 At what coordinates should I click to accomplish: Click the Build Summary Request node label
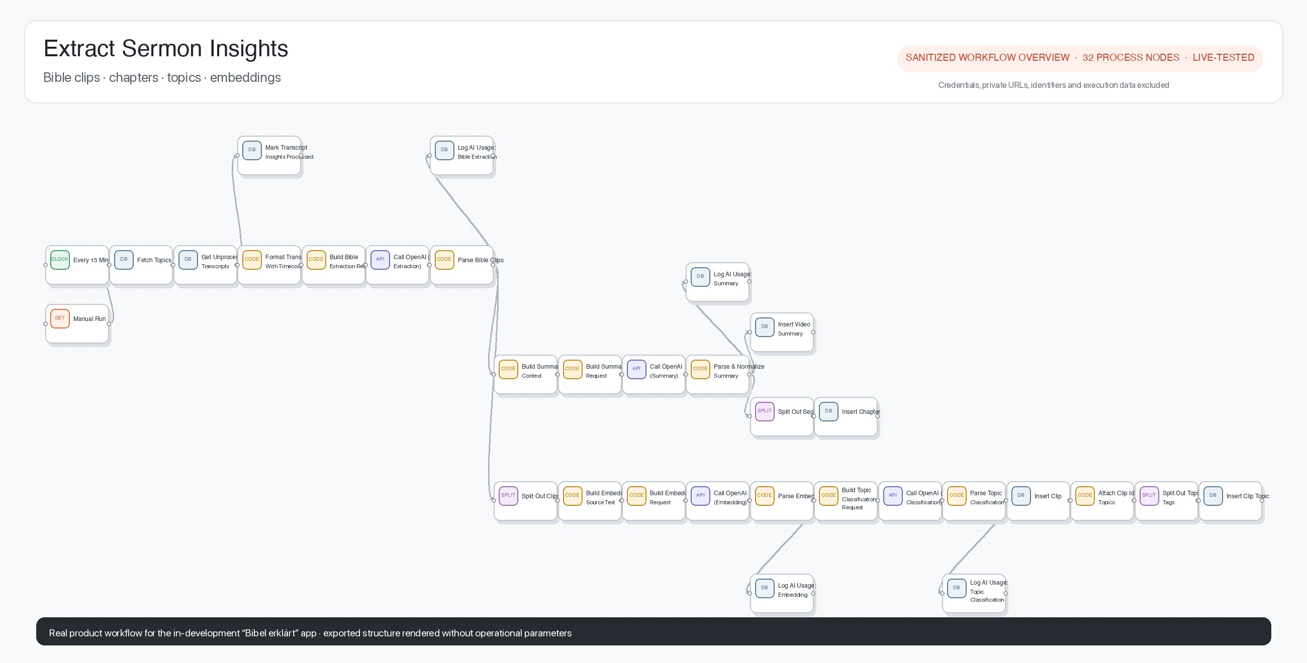click(x=604, y=371)
